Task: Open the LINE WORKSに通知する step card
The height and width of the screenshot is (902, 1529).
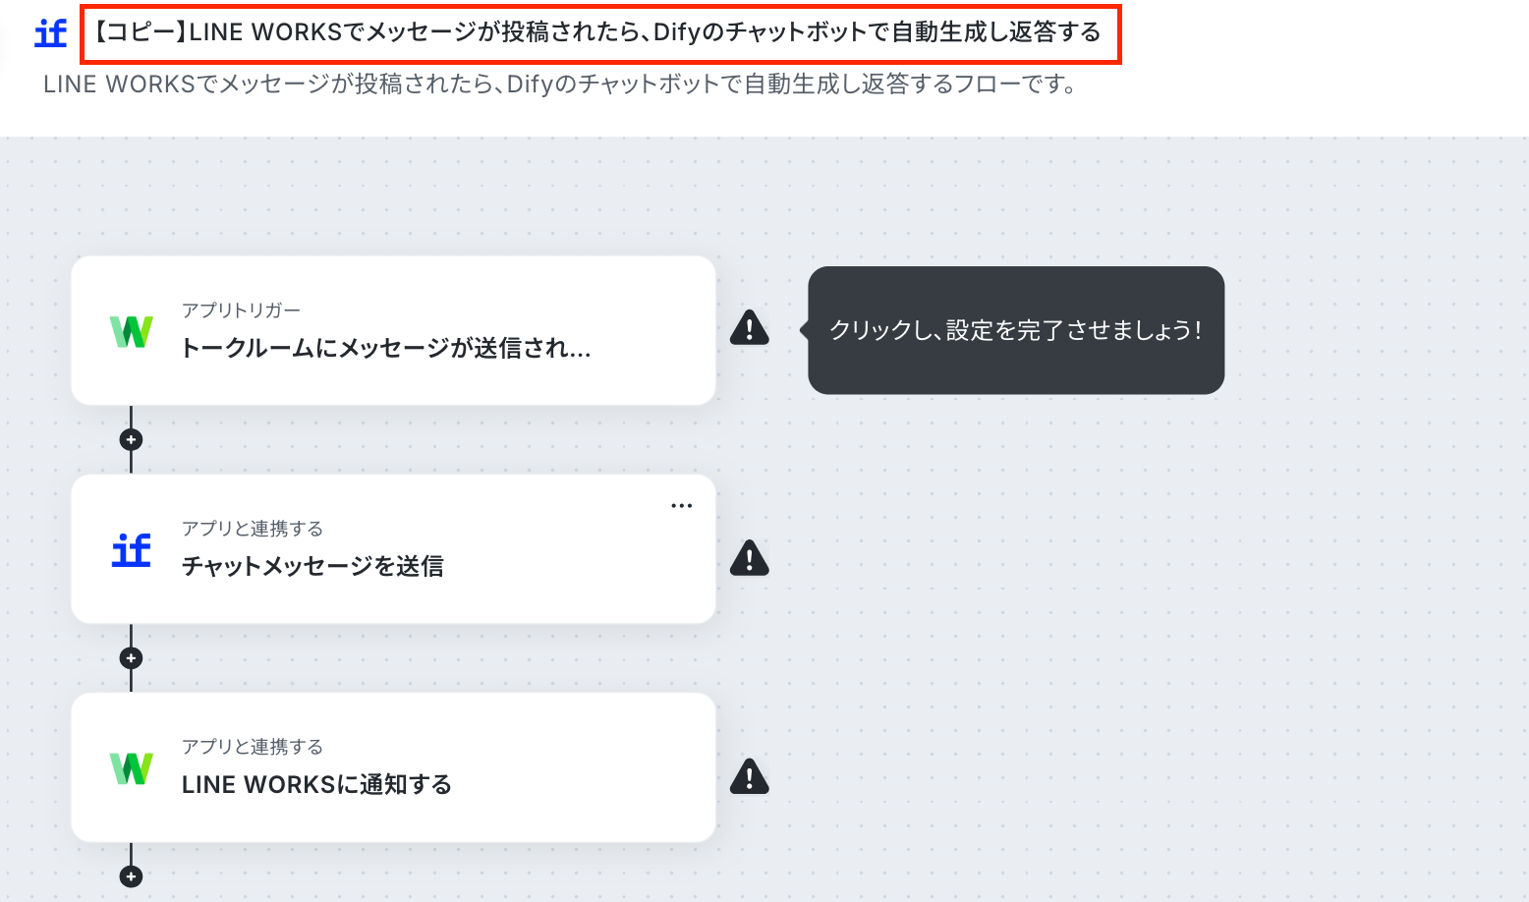Action: (x=393, y=767)
